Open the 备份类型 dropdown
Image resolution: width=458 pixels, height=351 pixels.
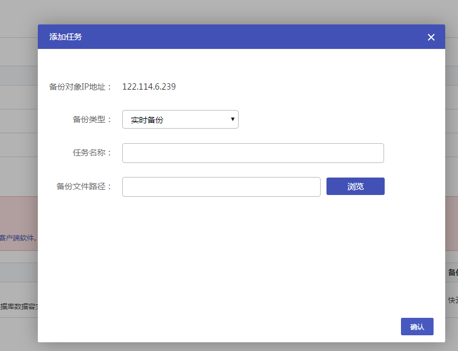(x=180, y=119)
